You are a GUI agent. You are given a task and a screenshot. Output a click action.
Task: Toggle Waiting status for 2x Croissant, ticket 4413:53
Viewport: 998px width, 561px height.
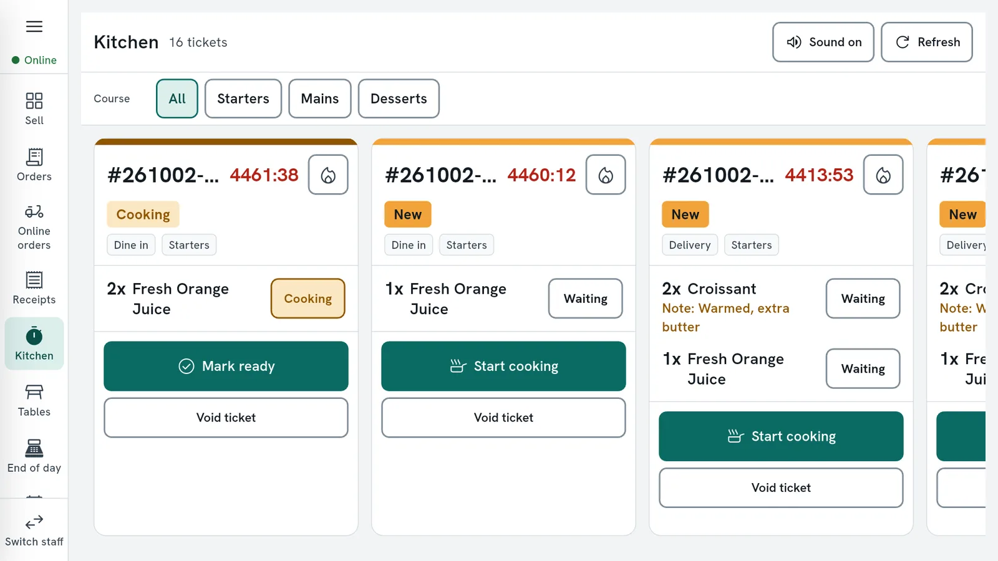pyautogui.click(x=863, y=299)
